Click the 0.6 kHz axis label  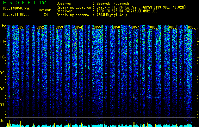pyautogui.click(x=3, y=121)
